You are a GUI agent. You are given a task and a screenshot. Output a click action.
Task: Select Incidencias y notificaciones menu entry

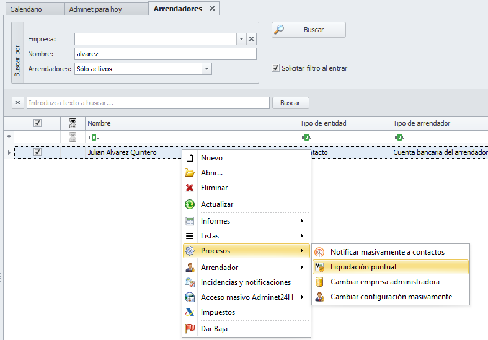click(246, 282)
